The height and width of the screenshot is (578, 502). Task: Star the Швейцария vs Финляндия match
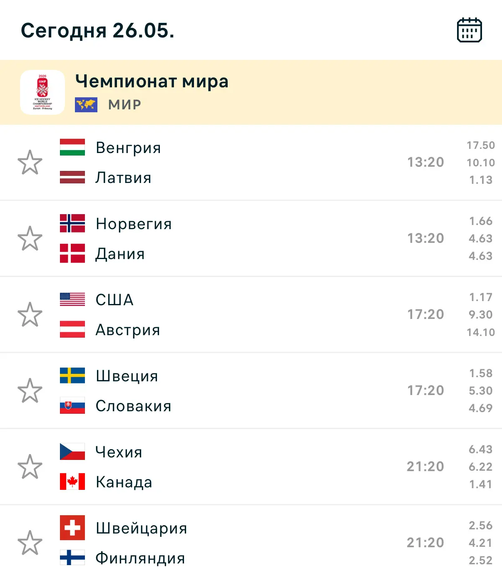pos(30,543)
